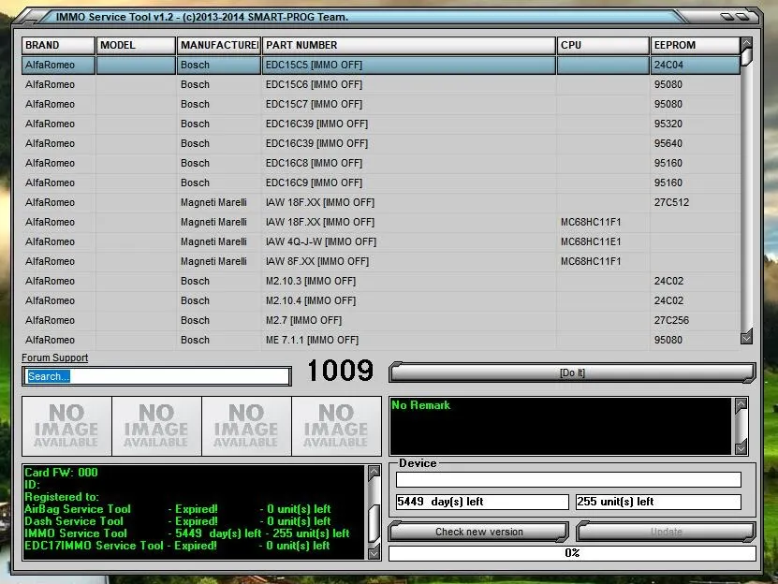
Task: Click the right title bar window button
Action: (742, 17)
